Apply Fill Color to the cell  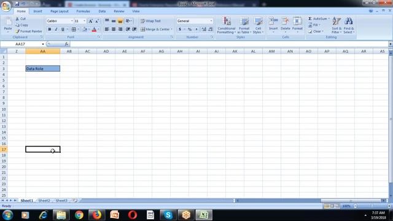85,29
